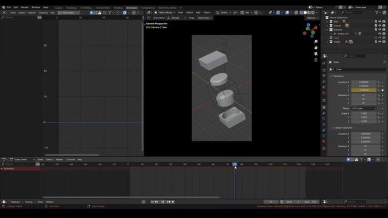This screenshot has height=218, width=388.
Task: Open the Playback popover in timeline footer
Action: [x=16, y=202]
